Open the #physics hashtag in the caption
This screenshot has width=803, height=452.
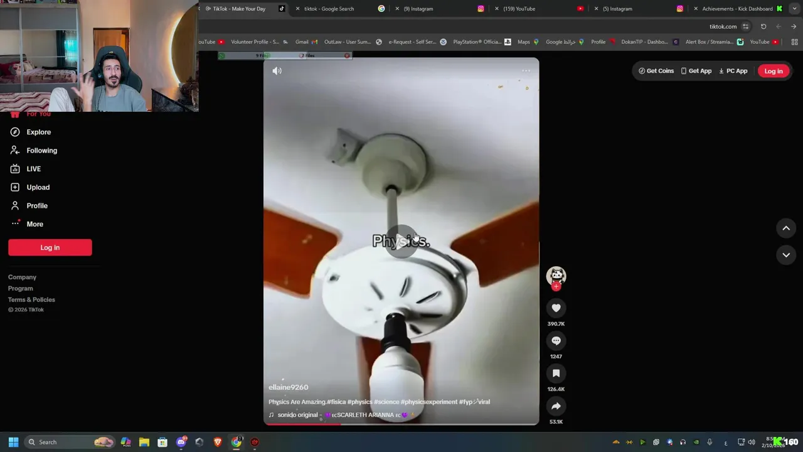coord(360,402)
